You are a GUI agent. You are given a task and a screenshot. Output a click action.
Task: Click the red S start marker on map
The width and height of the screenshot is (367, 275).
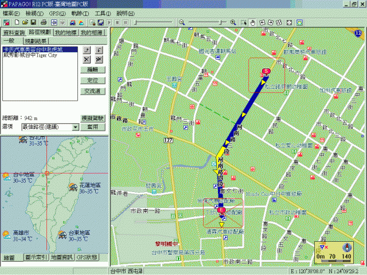[x=266, y=71]
